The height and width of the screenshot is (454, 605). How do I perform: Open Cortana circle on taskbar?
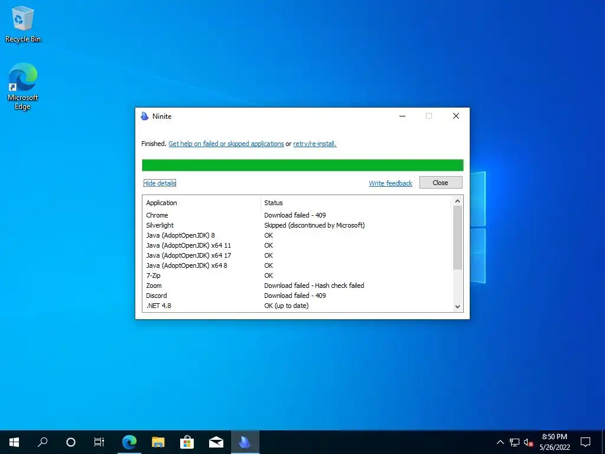[71, 442]
